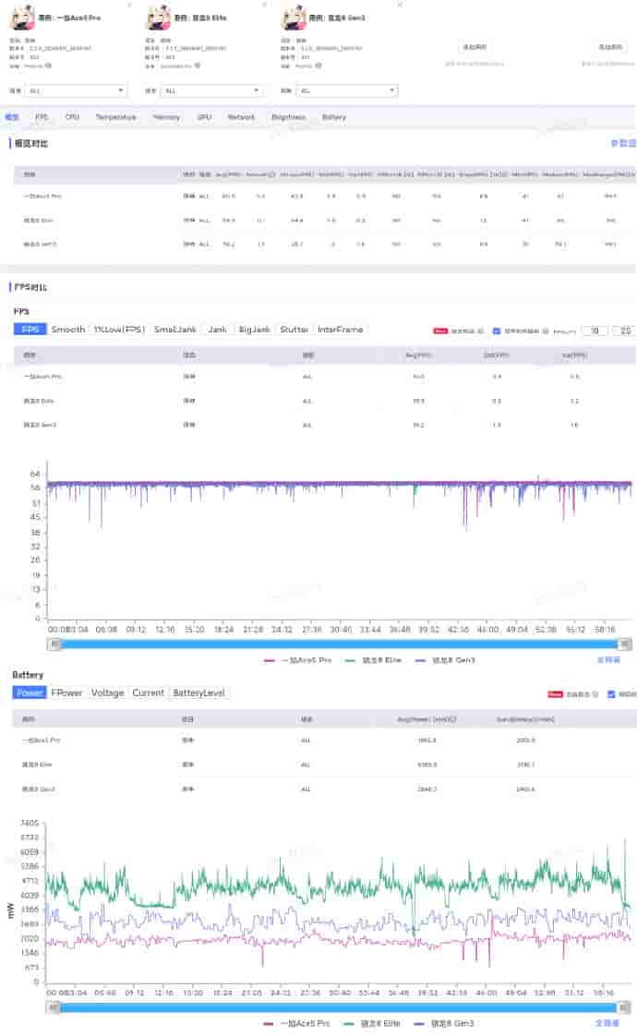637x1036 pixels.
Task: Close the 骁龙8 Gen3 case card
Action: 399,5
